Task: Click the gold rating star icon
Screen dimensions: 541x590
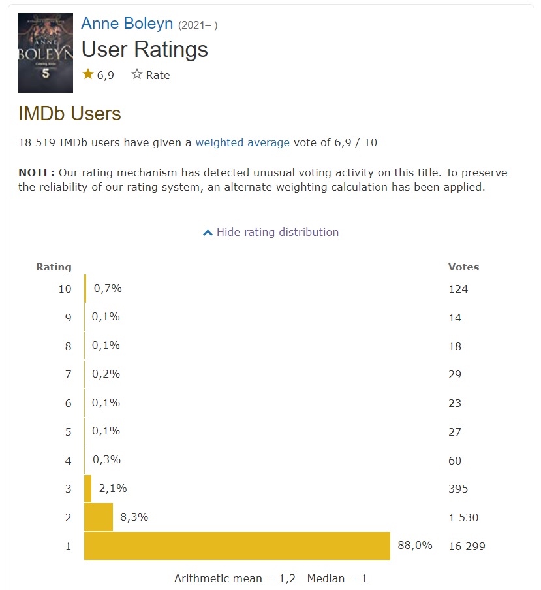Action: point(88,74)
